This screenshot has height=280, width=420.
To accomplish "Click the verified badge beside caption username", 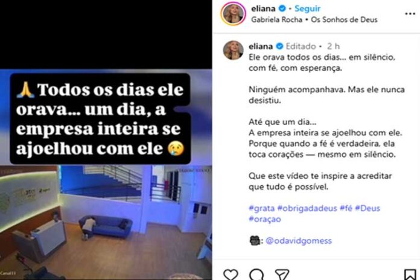I will point(279,46).
